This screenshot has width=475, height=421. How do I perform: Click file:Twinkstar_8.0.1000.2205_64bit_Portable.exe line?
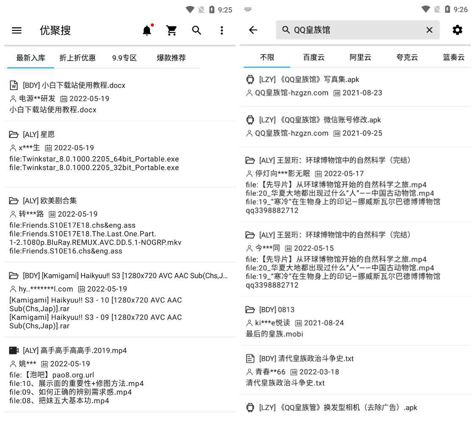click(94, 159)
